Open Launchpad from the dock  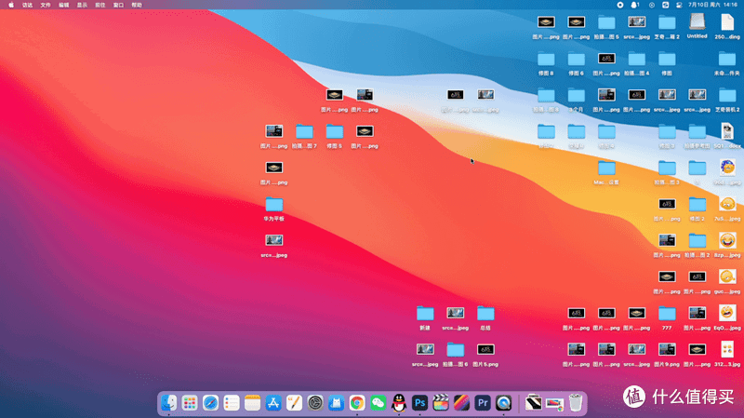tap(190, 403)
